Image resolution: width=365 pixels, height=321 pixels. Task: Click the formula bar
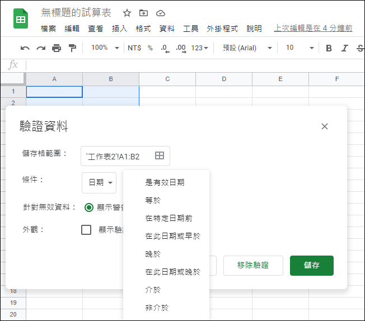195,65
